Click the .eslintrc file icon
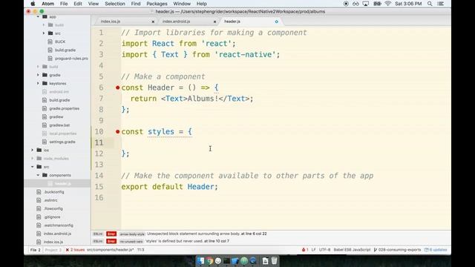475x267 pixels. (39, 200)
